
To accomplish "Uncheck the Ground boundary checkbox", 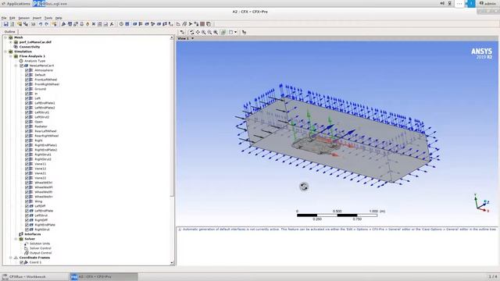I will tap(27, 89).
